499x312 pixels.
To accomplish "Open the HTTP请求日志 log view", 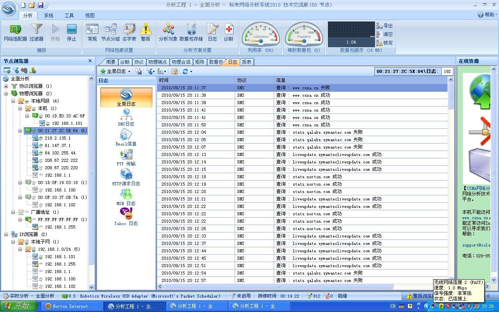I will 126,177.
